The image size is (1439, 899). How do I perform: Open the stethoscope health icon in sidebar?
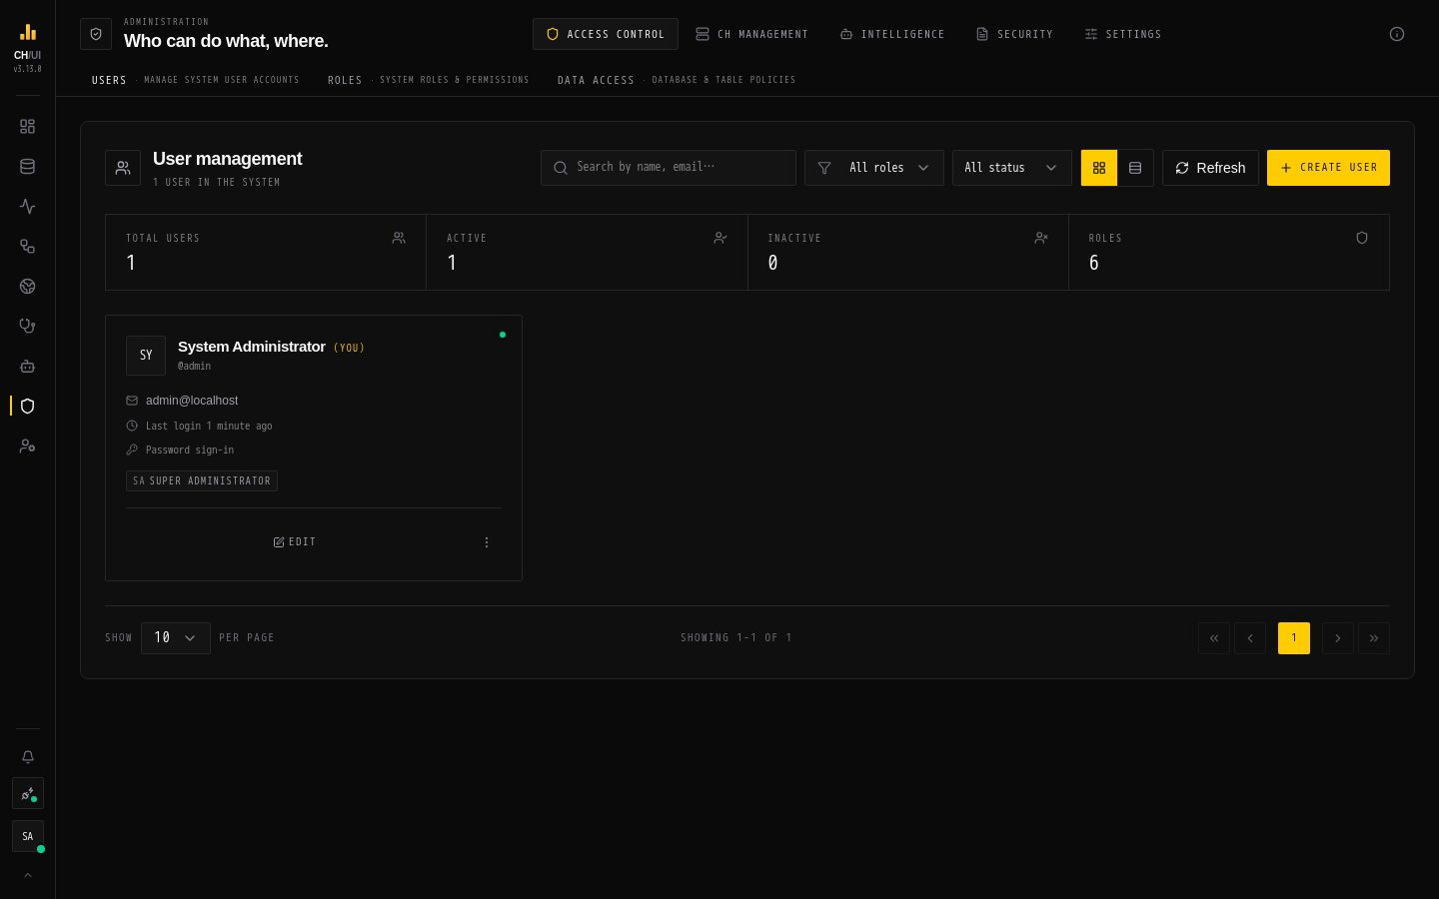click(27, 327)
